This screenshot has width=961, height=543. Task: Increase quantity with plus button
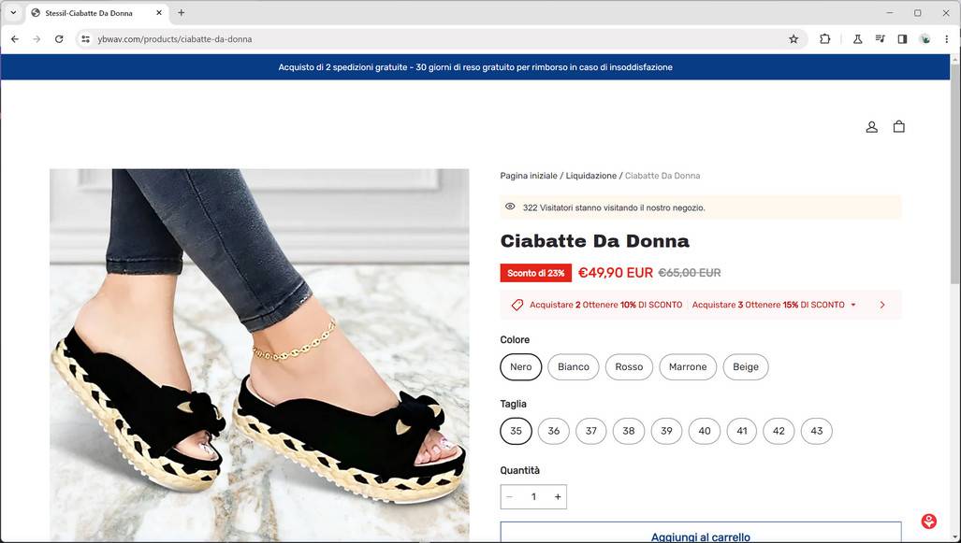(x=558, y=497)
